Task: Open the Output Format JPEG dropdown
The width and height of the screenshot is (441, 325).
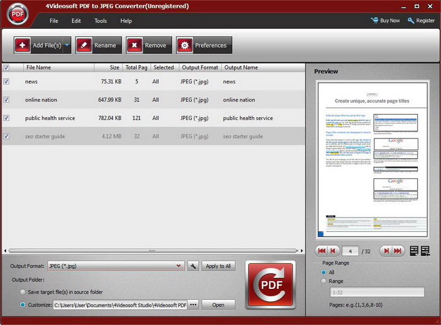Action: tap(116, 266)
